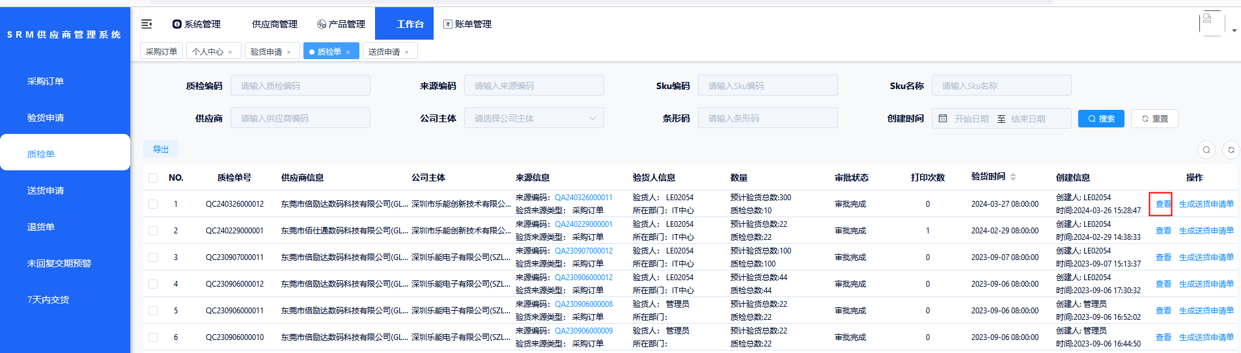
Task: Toggle the select-all checkbox in table header
Action: pyautogui.click(x=153, y=178)
